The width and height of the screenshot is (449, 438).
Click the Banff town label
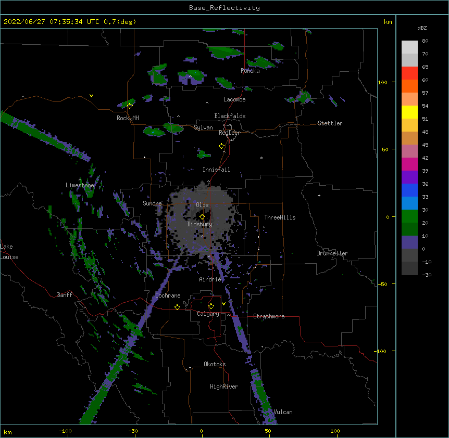coord(65,295)
